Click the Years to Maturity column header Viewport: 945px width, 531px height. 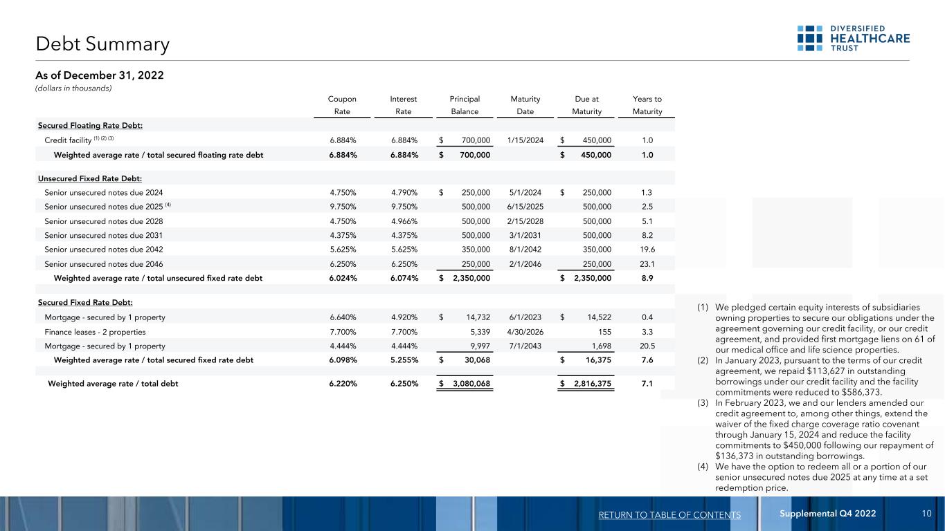(x=647, y=105)
